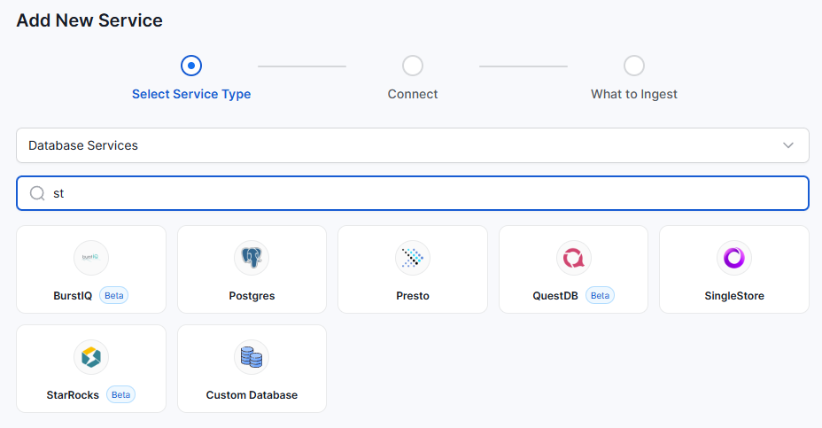Jump to the What to Ingest step circle
Screen dimensions: 822x428
click(x=634, y=66)
